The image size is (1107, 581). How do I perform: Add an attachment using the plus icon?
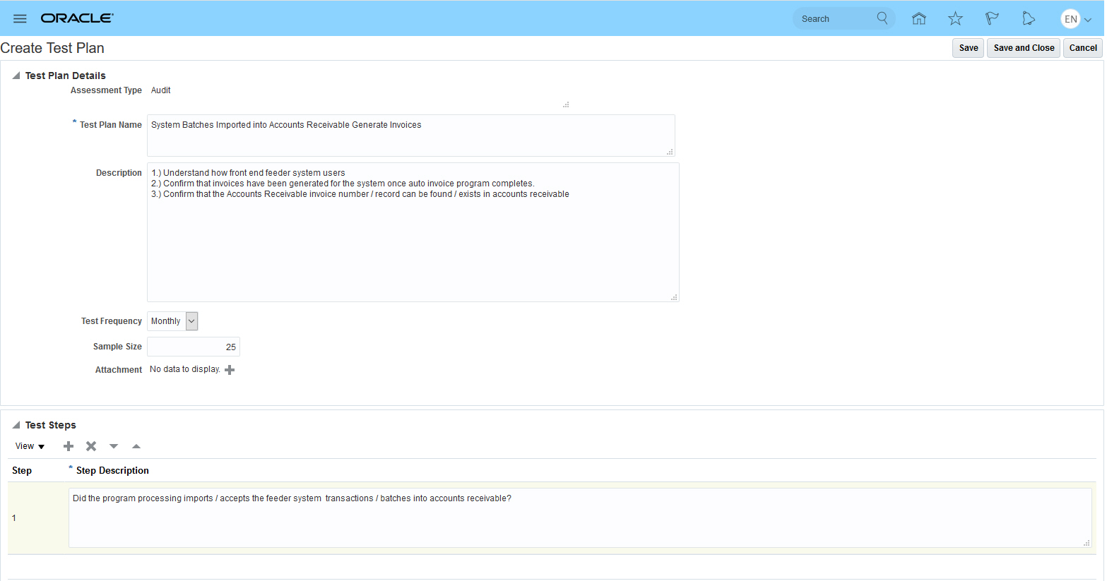230,369
